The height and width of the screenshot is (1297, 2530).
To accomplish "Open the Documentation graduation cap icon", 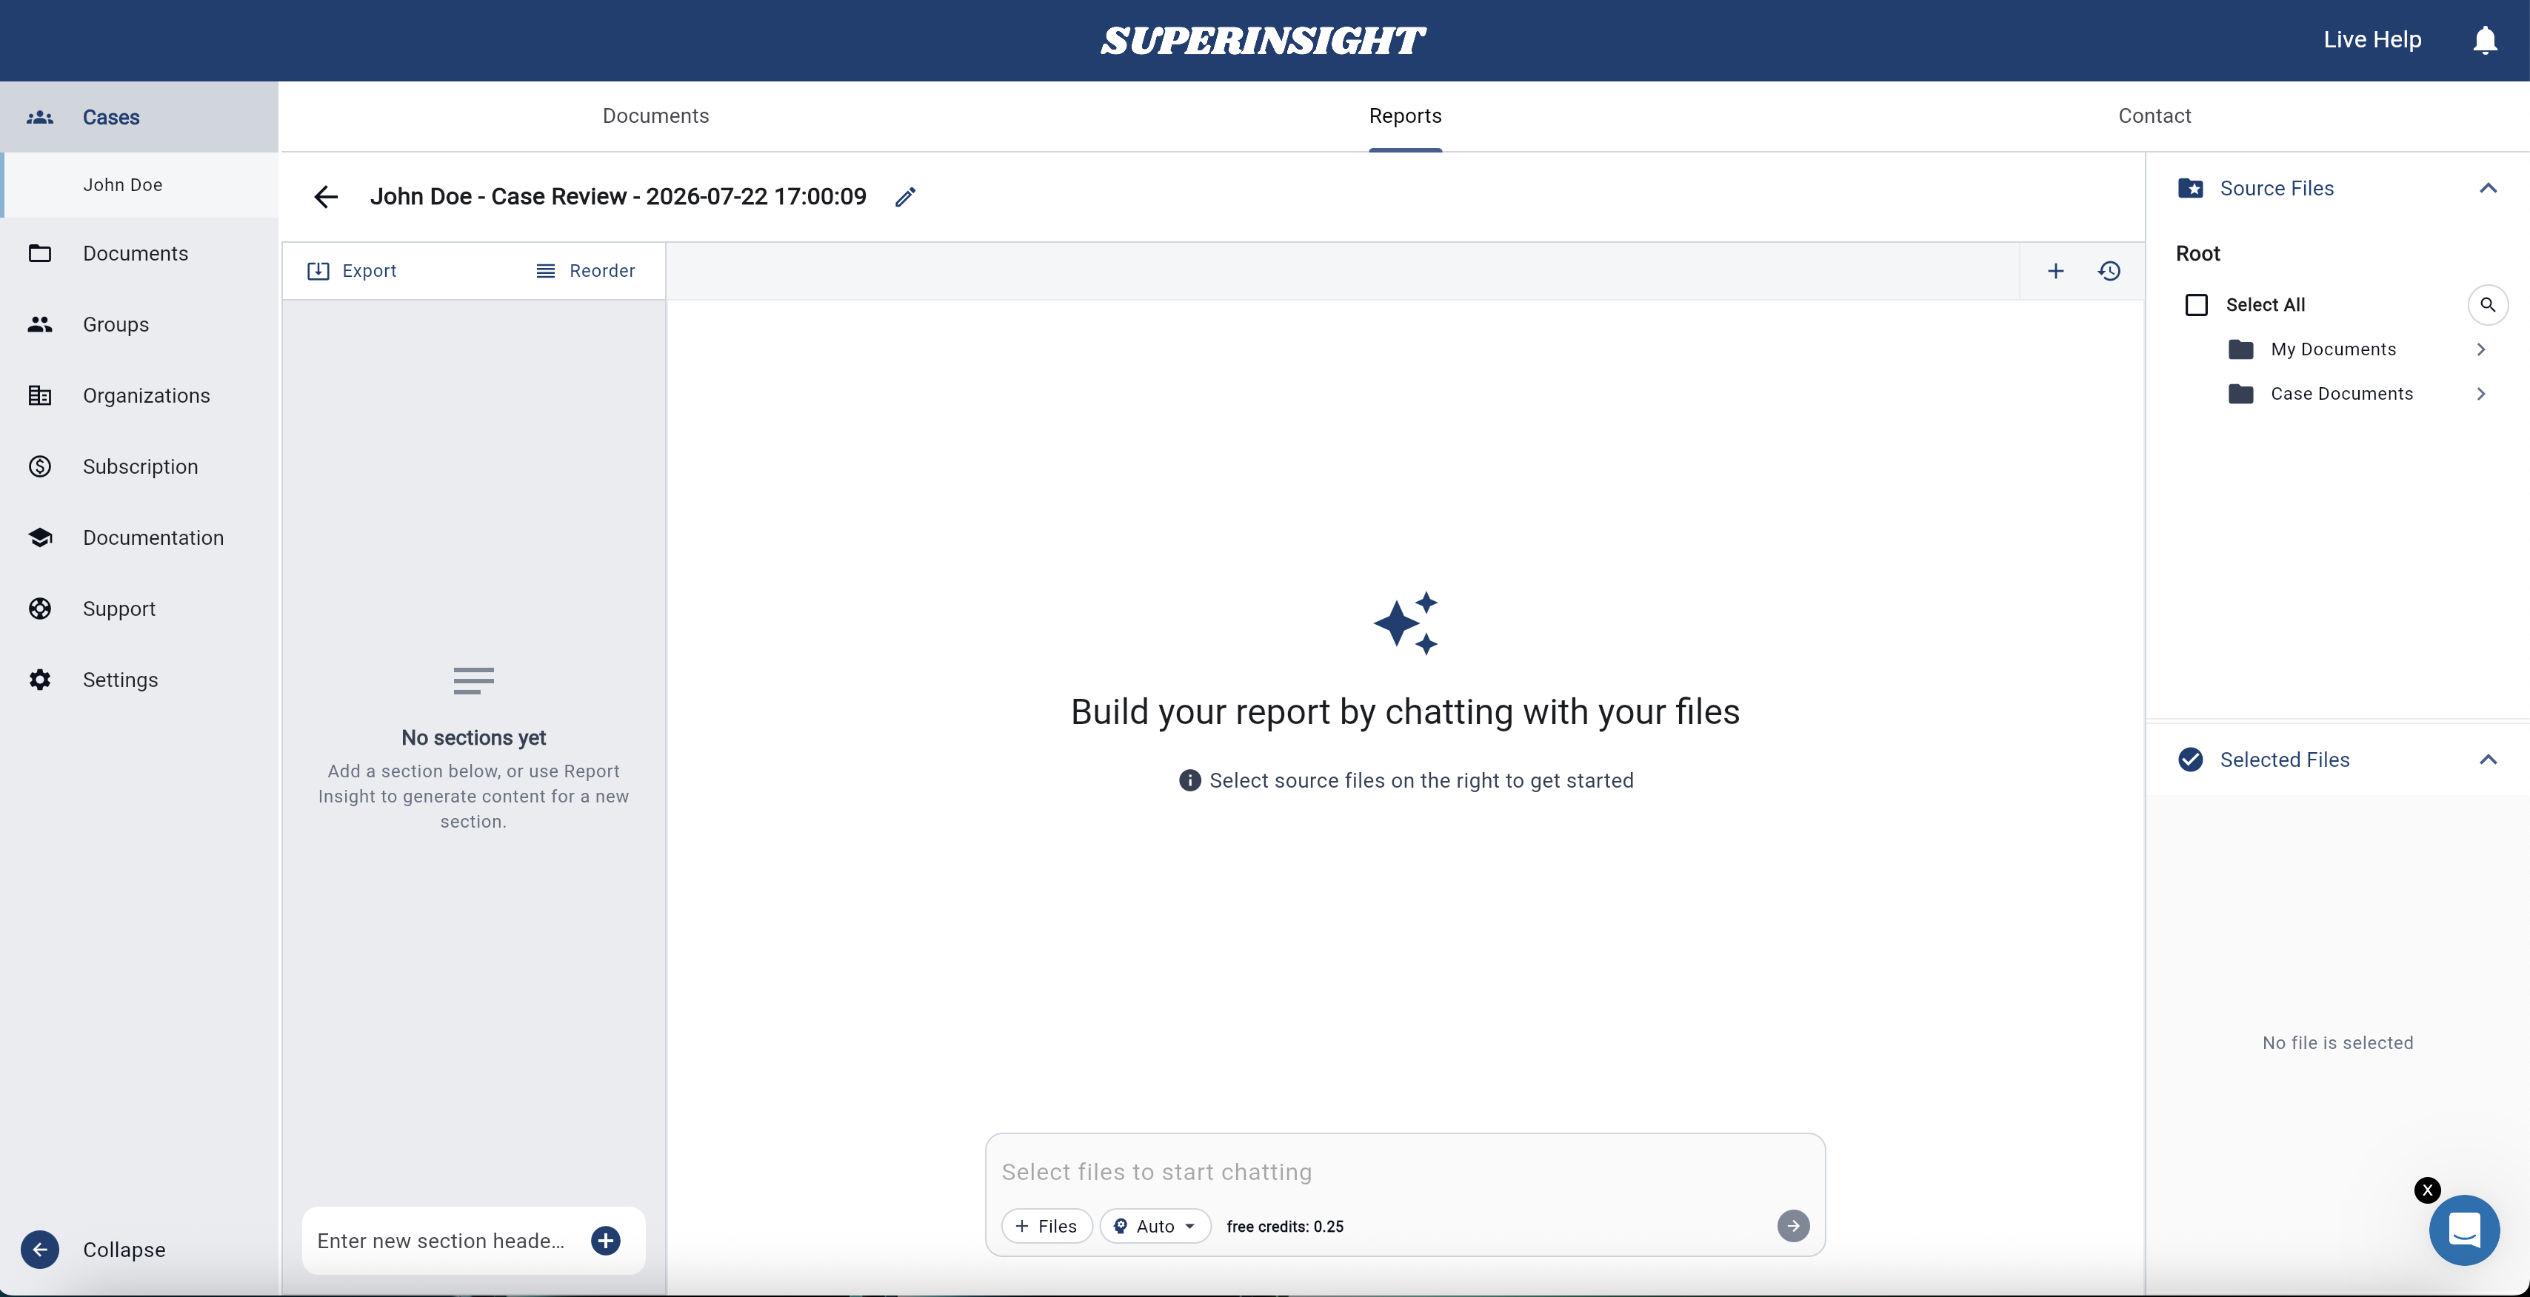I will click(x=40, y=538).
